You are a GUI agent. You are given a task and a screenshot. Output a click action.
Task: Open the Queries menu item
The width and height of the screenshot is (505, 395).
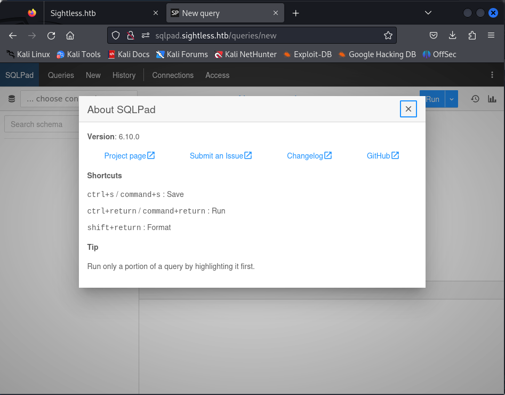pos(61,75)
